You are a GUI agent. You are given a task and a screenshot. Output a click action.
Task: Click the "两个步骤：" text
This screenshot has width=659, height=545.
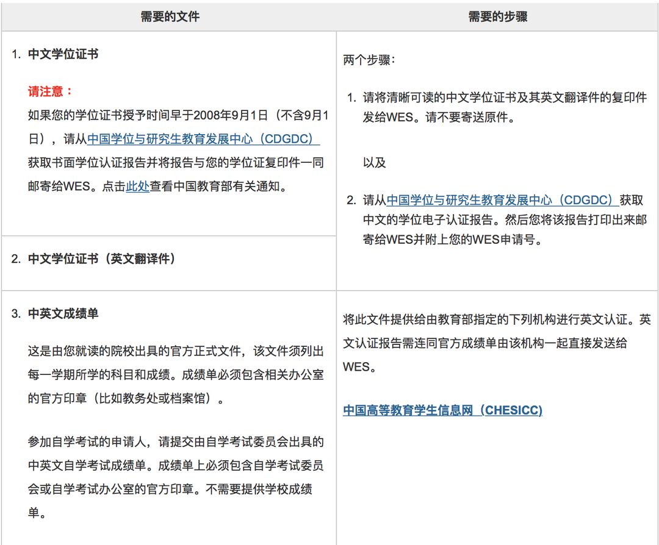click(x=369, y=60)
